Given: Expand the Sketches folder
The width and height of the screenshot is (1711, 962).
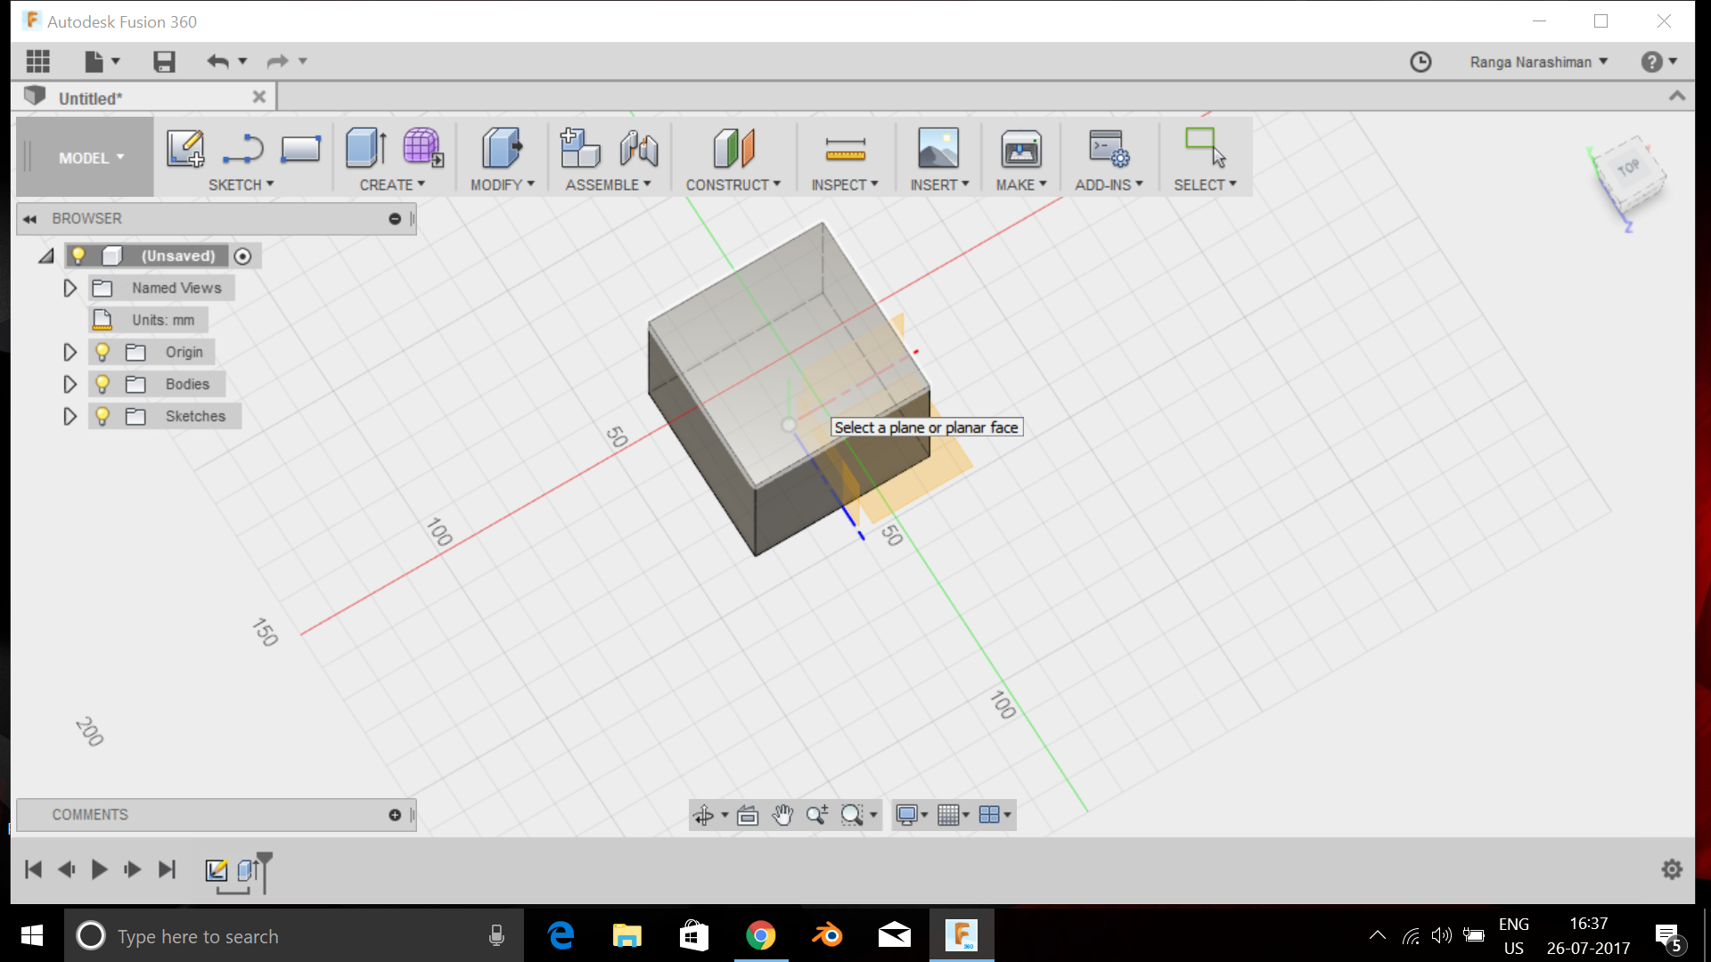Looking at the screenshot, I should click(x=70, y=416).
